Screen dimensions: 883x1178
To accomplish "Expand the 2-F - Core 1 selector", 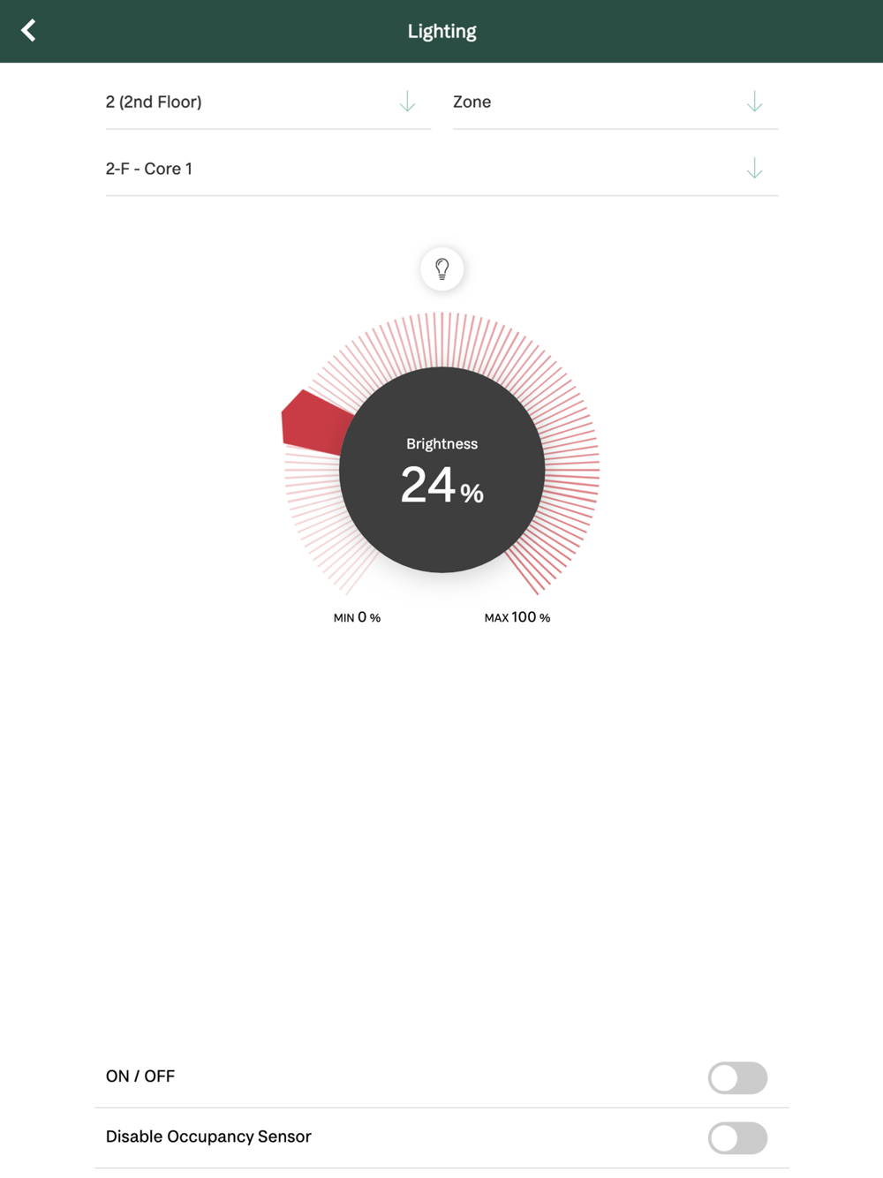I will click(x=441, y=169).
